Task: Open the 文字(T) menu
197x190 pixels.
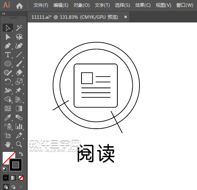Action: [x=102, y=5]
